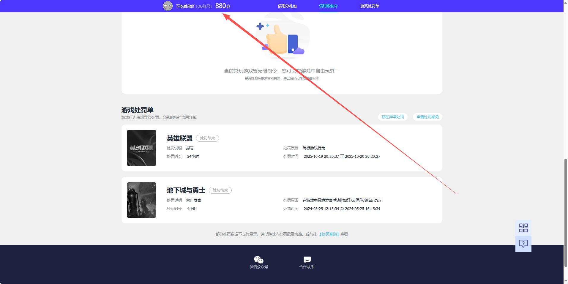Click the 游戏处罚单 section heading
The width and height of the screenshot is (568, 284).
[x=137, y=110]
